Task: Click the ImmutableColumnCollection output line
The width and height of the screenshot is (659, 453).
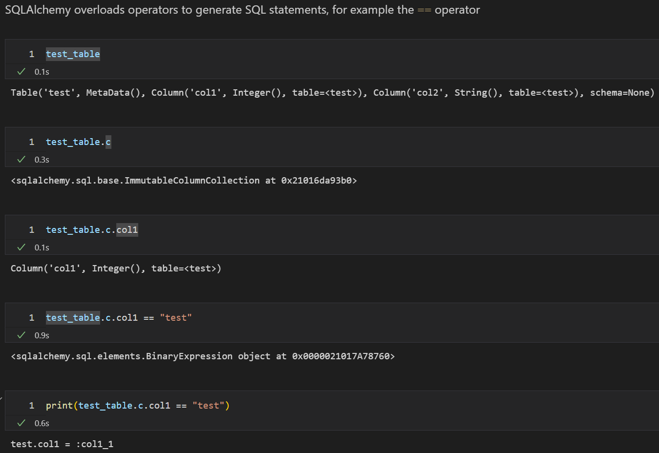Action: (x=183, y=180)
